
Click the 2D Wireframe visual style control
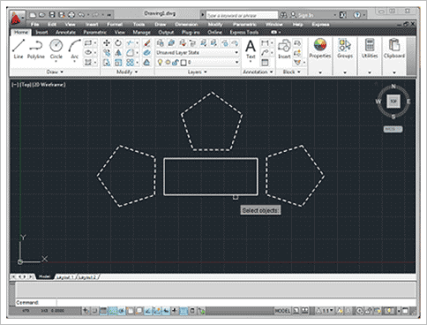point(49,85)
